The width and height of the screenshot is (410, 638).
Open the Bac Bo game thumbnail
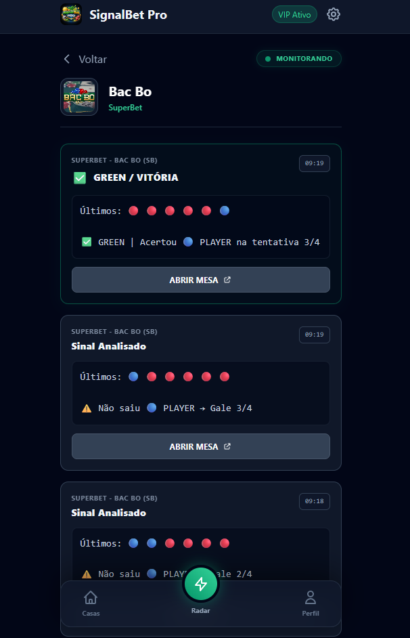79,96
